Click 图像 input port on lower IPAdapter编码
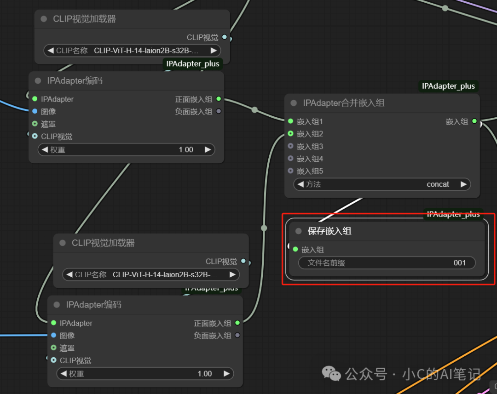This screenshot has width=497, height=394. (x=53, y=335)
